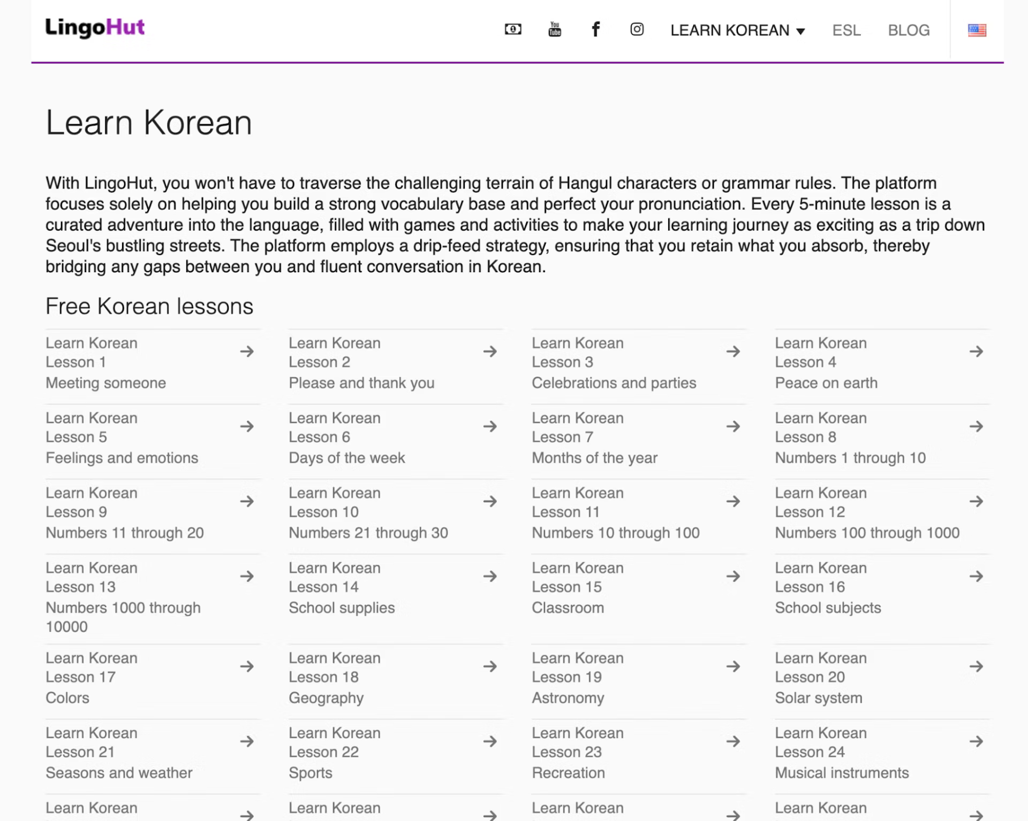This screenshot has width=1028, height=821.
Task: Open the Facebook icon link
Action: 595,29
